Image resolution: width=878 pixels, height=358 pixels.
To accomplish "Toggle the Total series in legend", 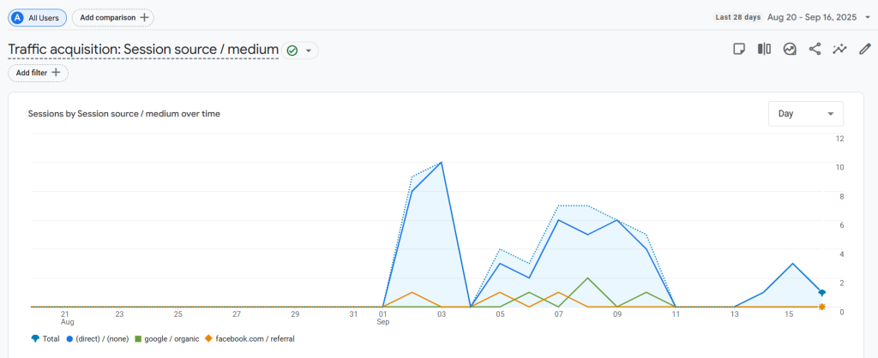I will [45, 339].
